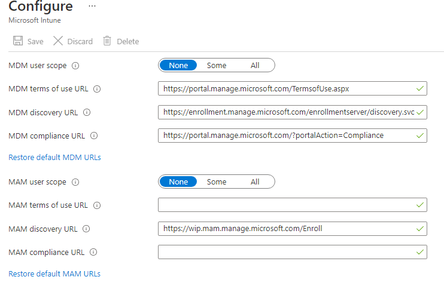Show info for MDM discovery URL
Screen dimensions: 444x289
click(x=87, y=112)
